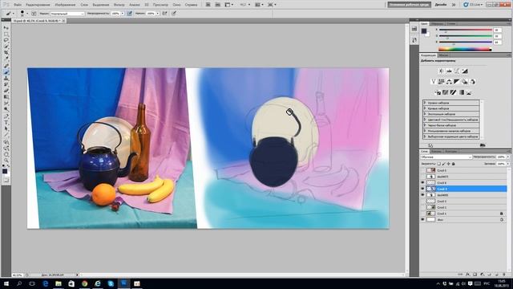Hide the selected blue-highlighted layer
This screenshot has width=513, height=289.
pos(422,189)
